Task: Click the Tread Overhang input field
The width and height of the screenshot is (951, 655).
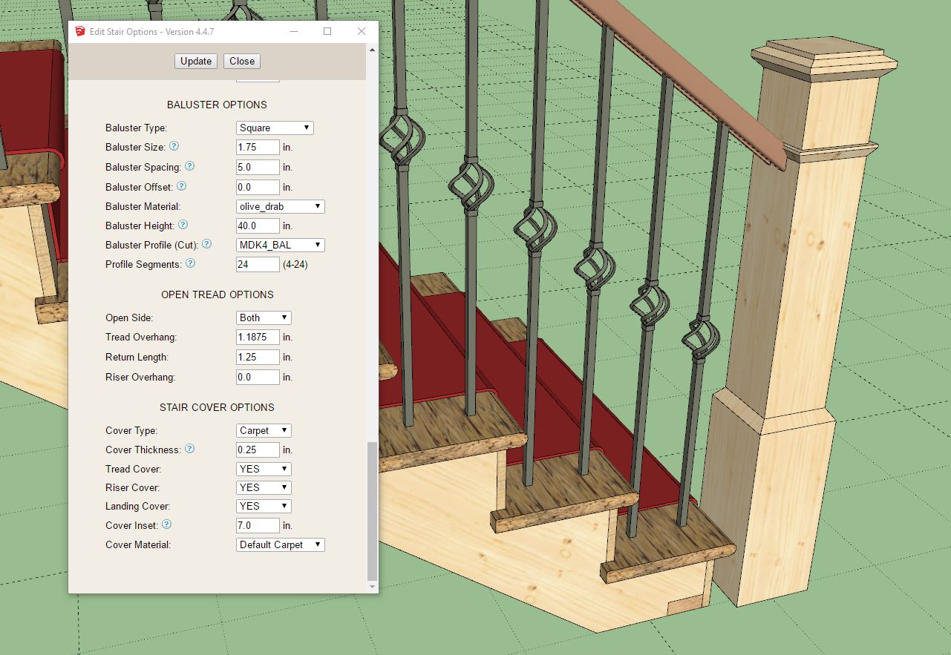Action: click(258, 337)
